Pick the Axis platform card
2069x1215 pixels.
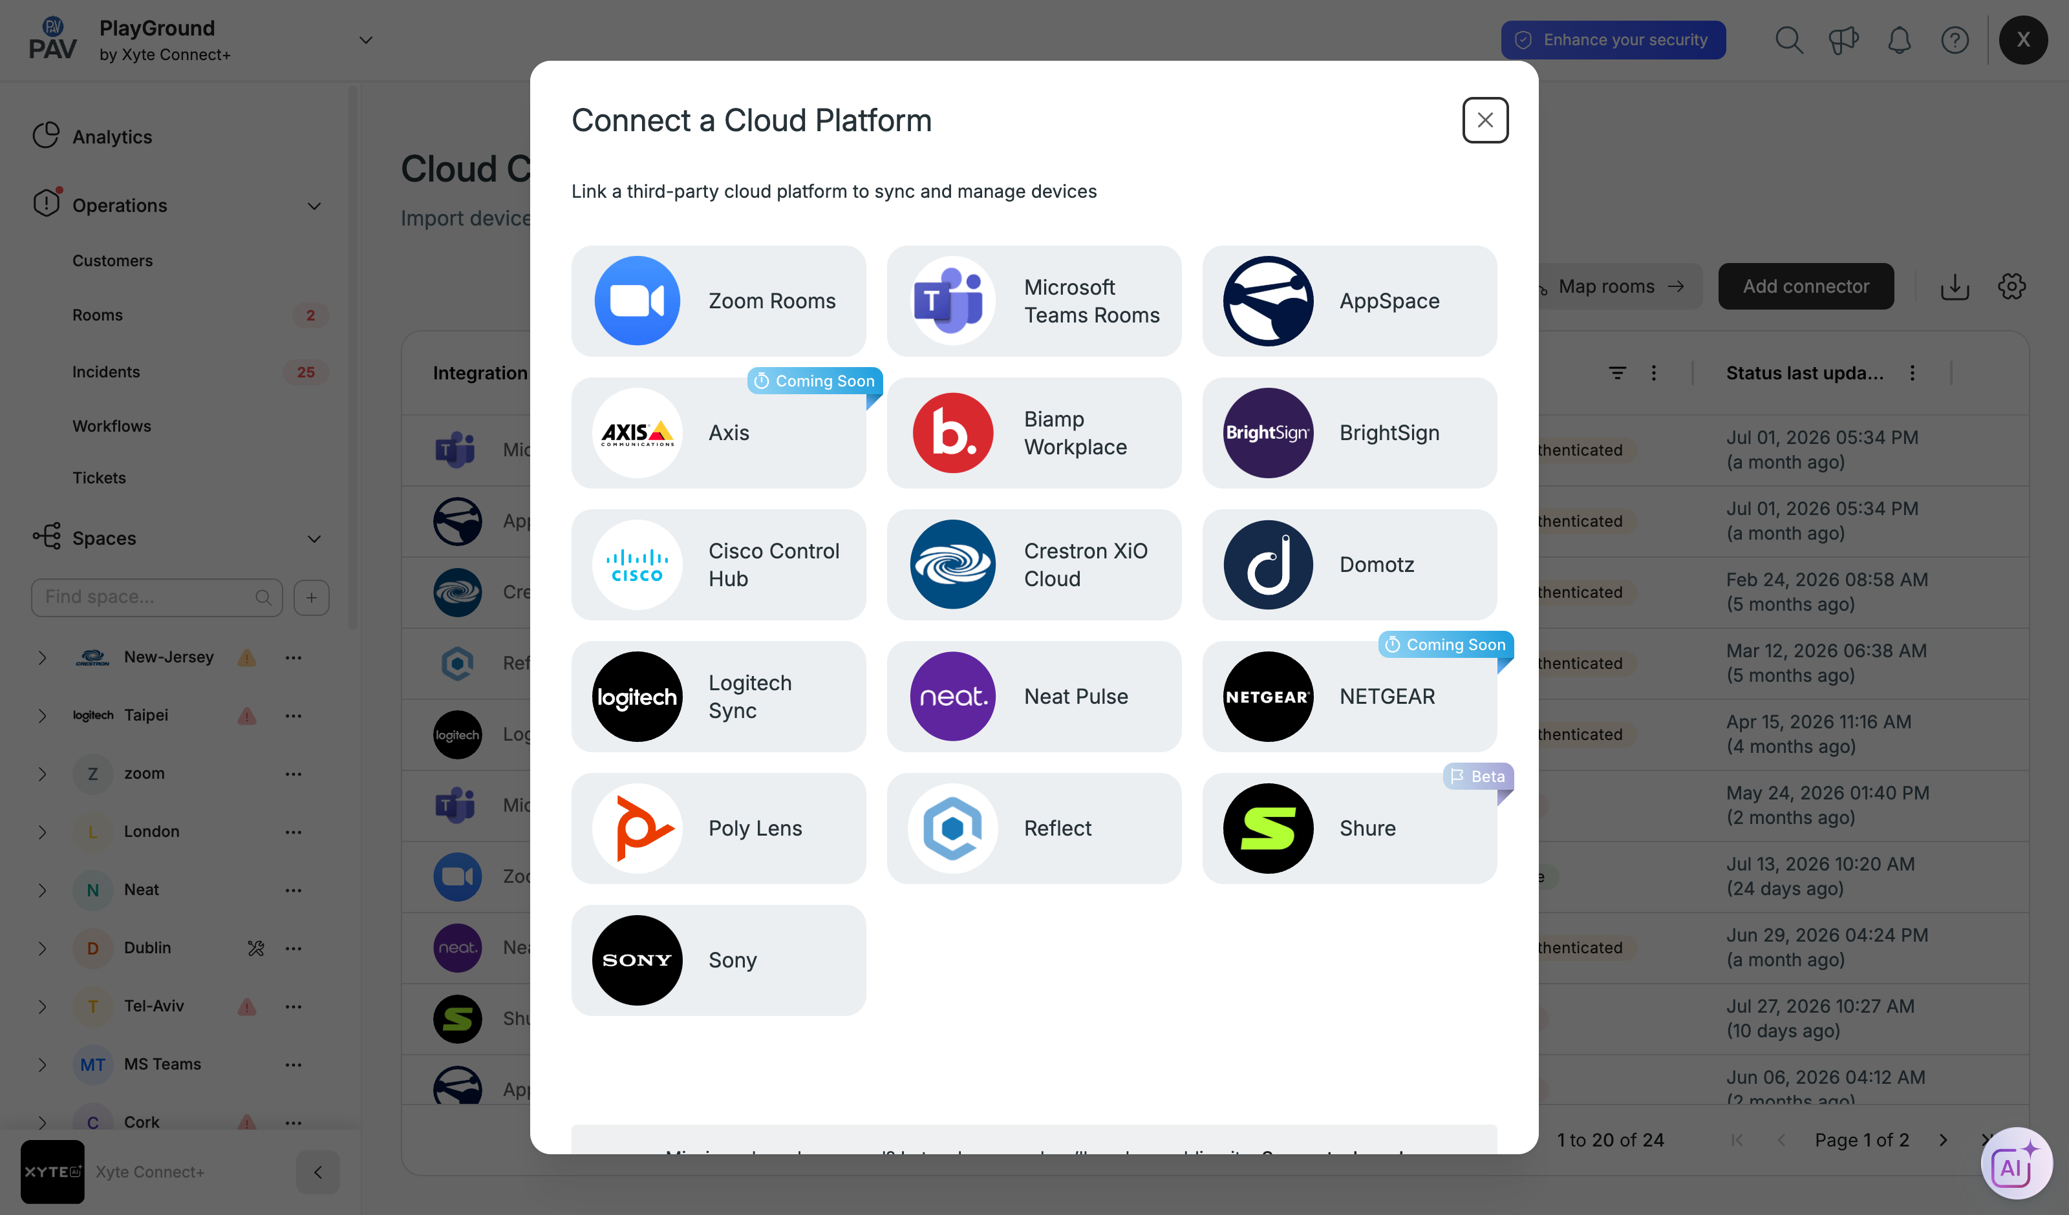(x=718, y=432)
